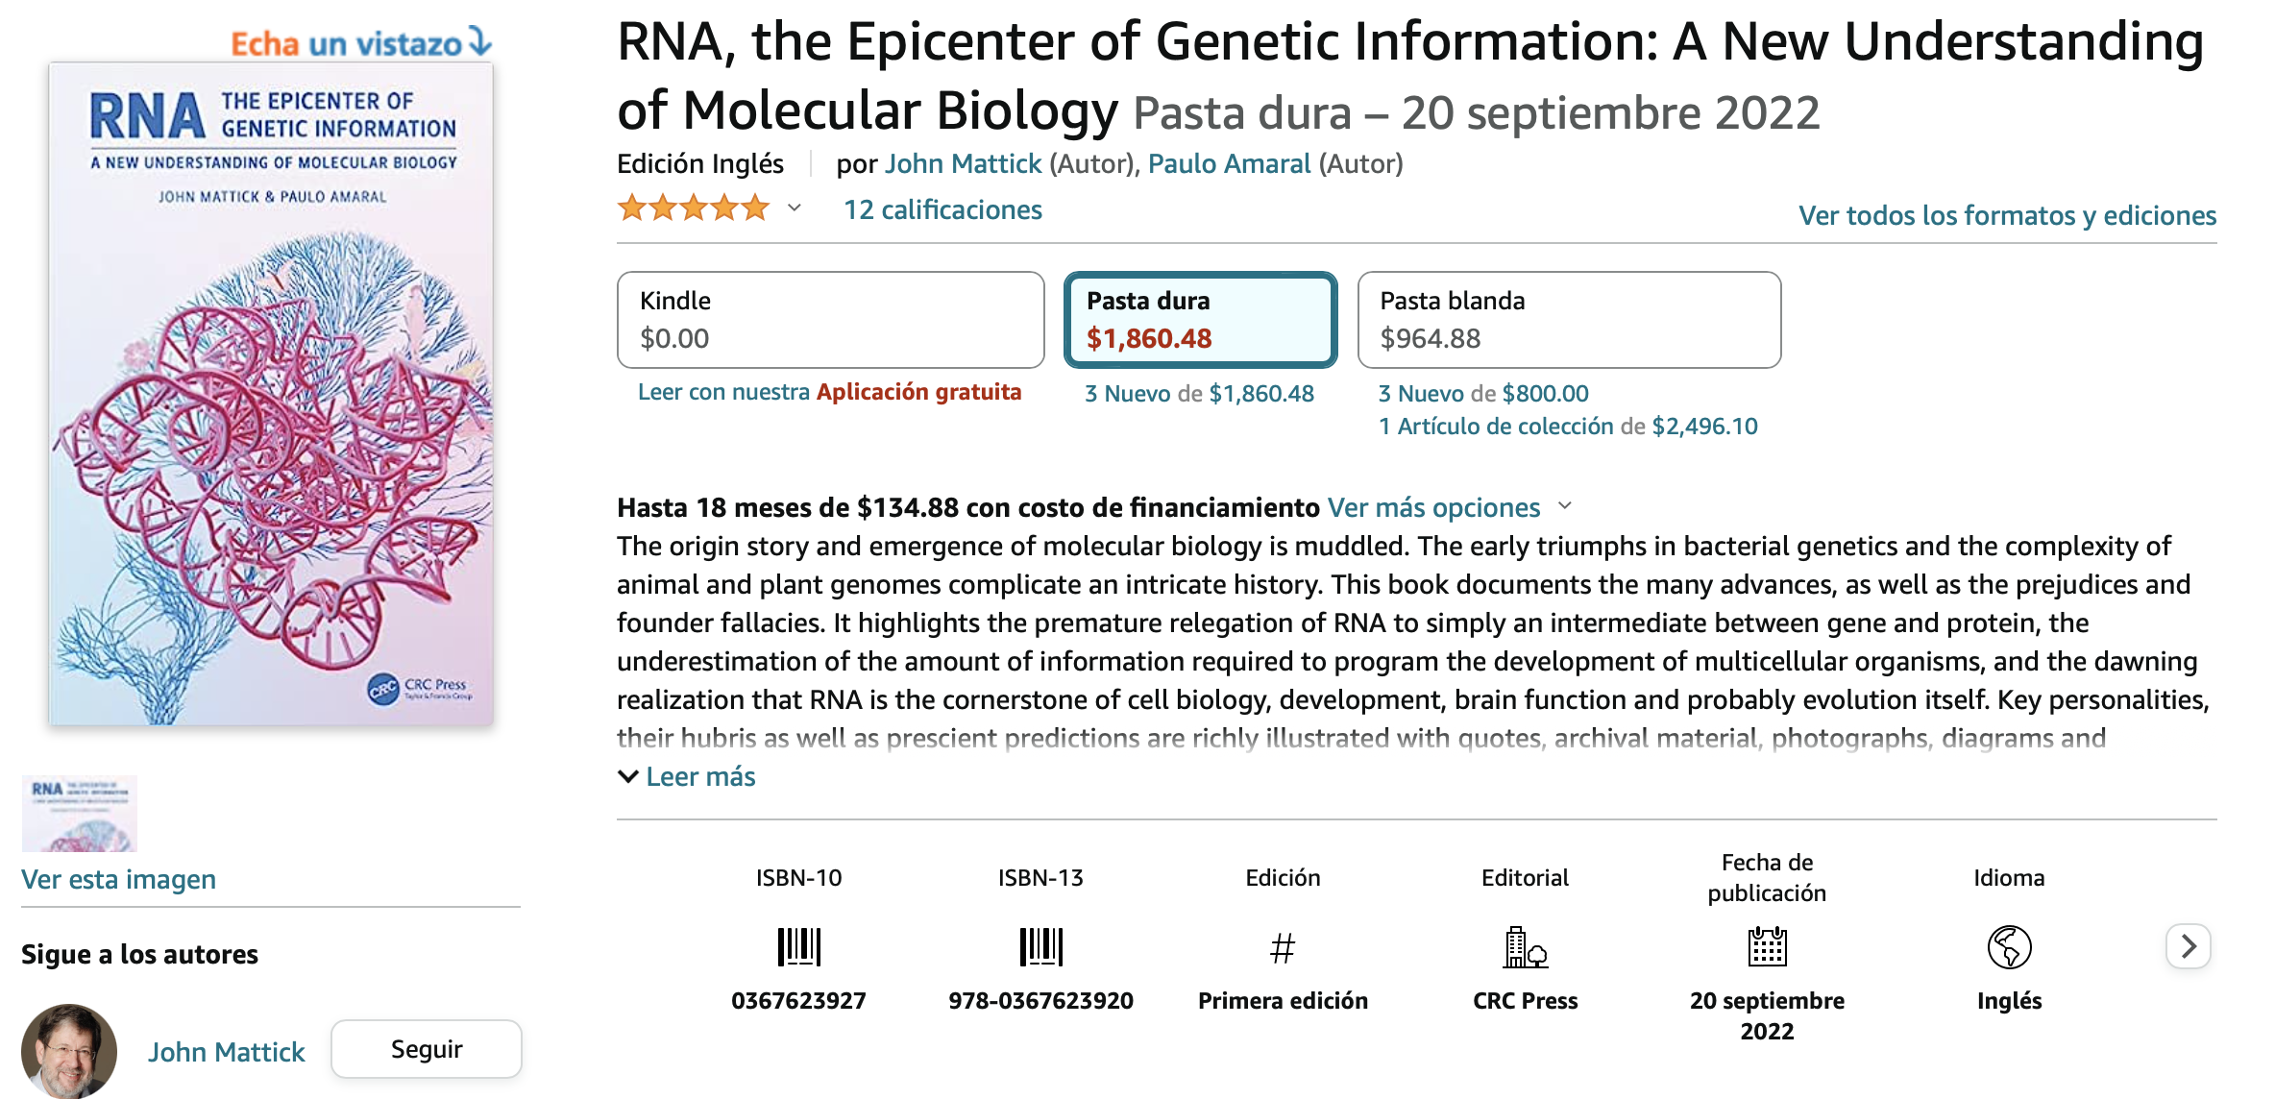
Task: Click the ISBN-10 barcode icon
Action: coord(798,947)
